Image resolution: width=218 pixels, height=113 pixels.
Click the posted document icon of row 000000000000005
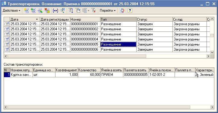pyautogui.click(x=7, y=44)
